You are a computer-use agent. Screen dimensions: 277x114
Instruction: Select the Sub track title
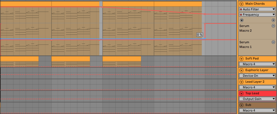tap(248, 105)
